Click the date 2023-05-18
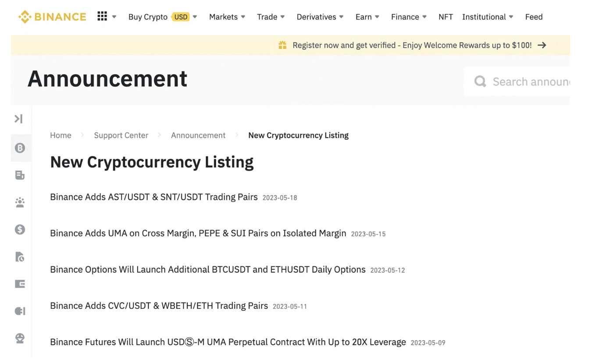The image size is (599, 360). point(280,198)
